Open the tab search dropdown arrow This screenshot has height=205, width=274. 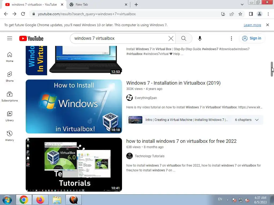coord(242,5)
